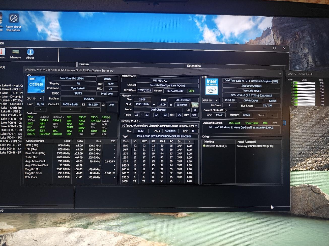Select the 'PCH - eSPI Con' tree item
Image resolution: width=329 pixels, height=246 pixels.
(11, 141)
